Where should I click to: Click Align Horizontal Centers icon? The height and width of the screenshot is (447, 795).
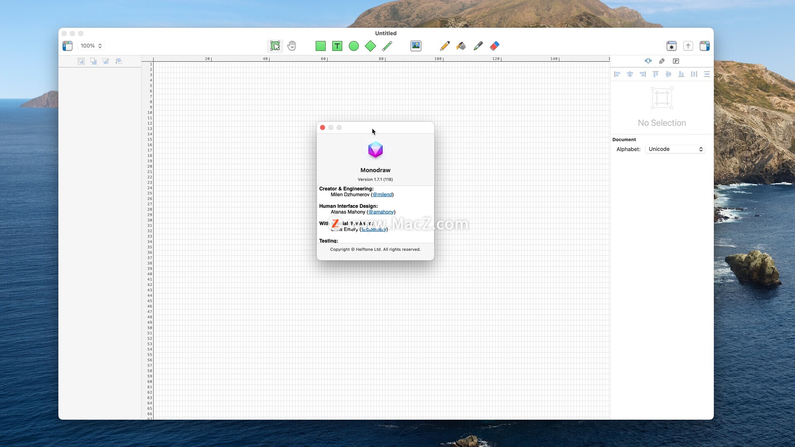click(x=630, y=74)
